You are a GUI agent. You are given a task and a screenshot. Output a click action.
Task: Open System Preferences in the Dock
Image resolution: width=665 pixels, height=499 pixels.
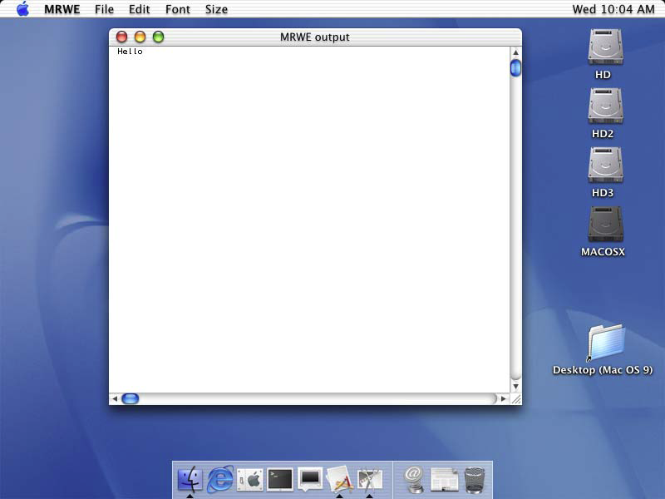250,480
